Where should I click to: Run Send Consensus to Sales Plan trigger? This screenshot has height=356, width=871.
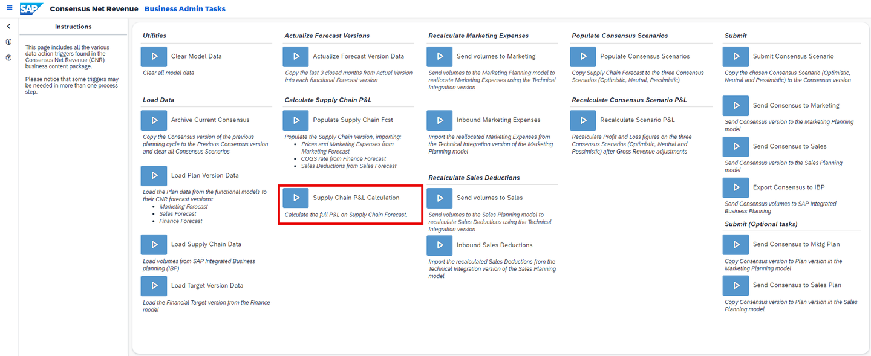pos(736,285)
